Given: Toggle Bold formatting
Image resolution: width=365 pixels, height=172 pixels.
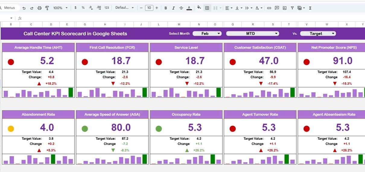Looking at the screenshot, I should click(166, 8).
